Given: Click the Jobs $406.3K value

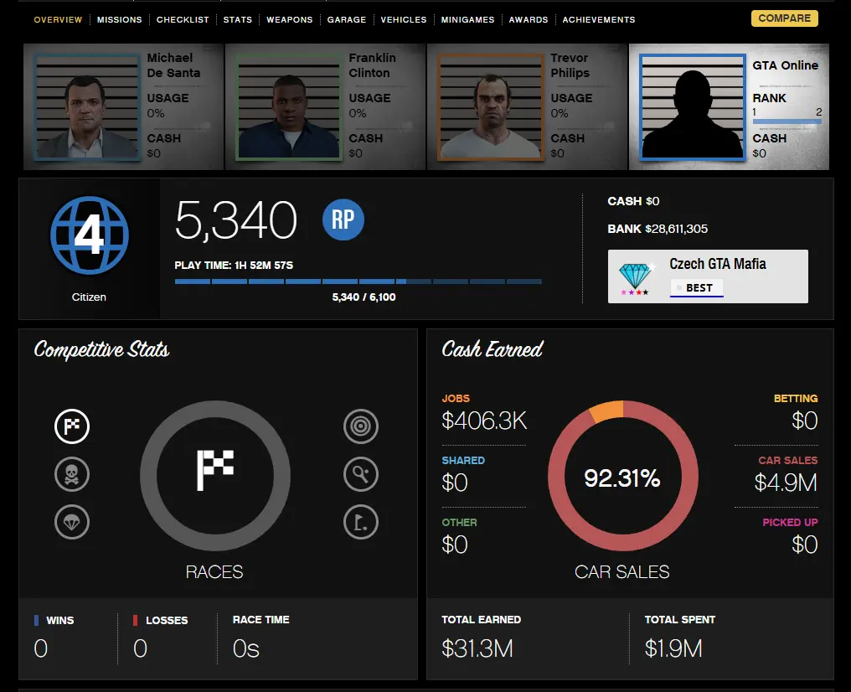Looking at the screenshot, I should 484,421.
